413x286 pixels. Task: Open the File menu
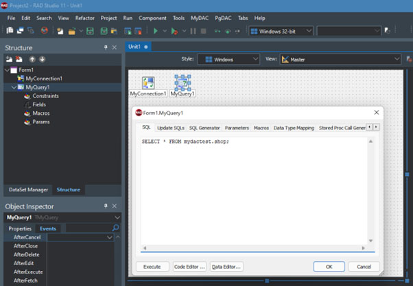[11, 18]
